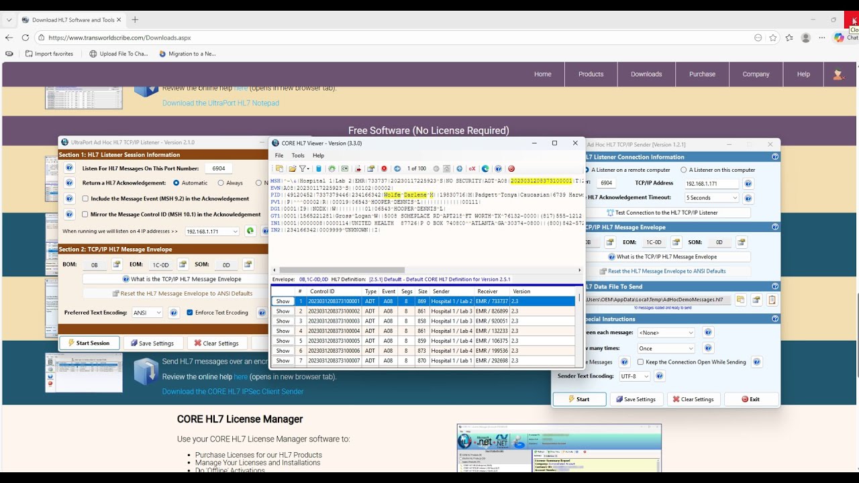The height and width of the screenshot is (483, 859).
Task: Click Start Session in the Listener window
Action: coord(89,343)
